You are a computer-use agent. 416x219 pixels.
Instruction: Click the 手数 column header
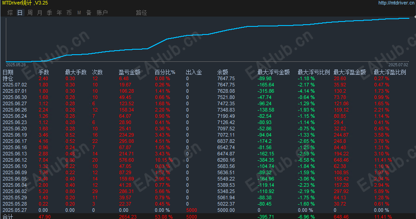click(44, 72)
